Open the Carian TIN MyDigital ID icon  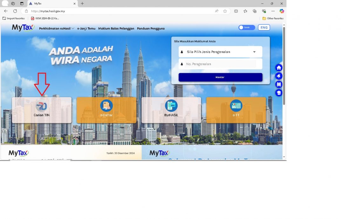(x=41, y=106)
